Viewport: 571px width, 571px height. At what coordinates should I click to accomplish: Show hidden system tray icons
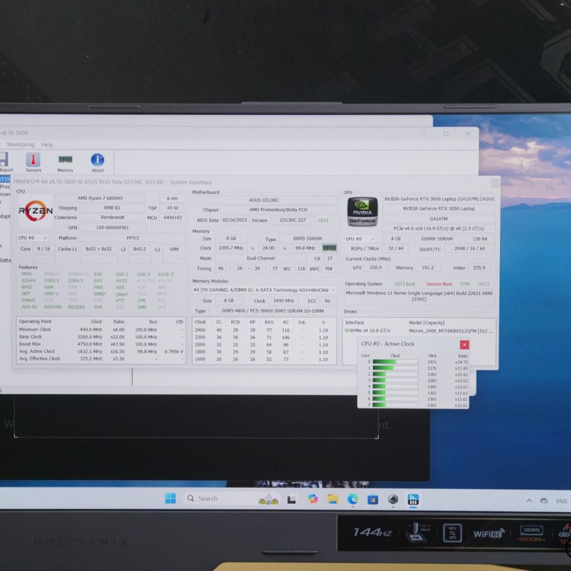tap(528, 501)
